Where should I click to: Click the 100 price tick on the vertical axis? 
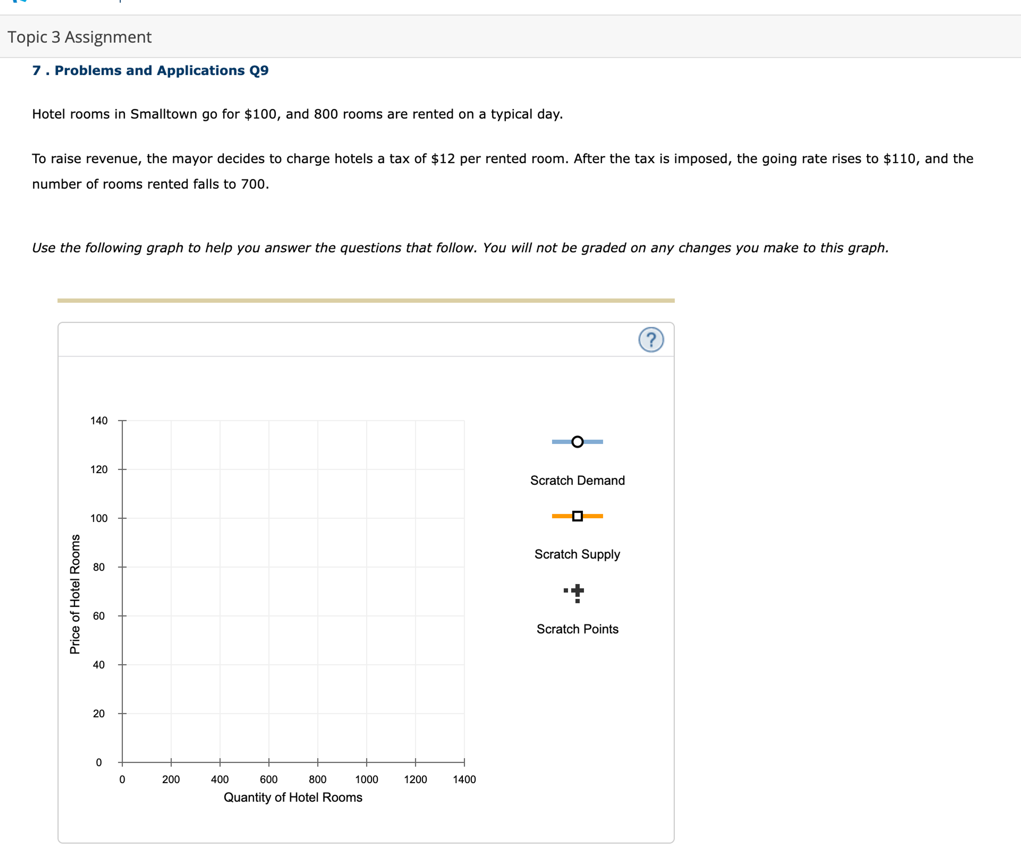coord(99,518)
